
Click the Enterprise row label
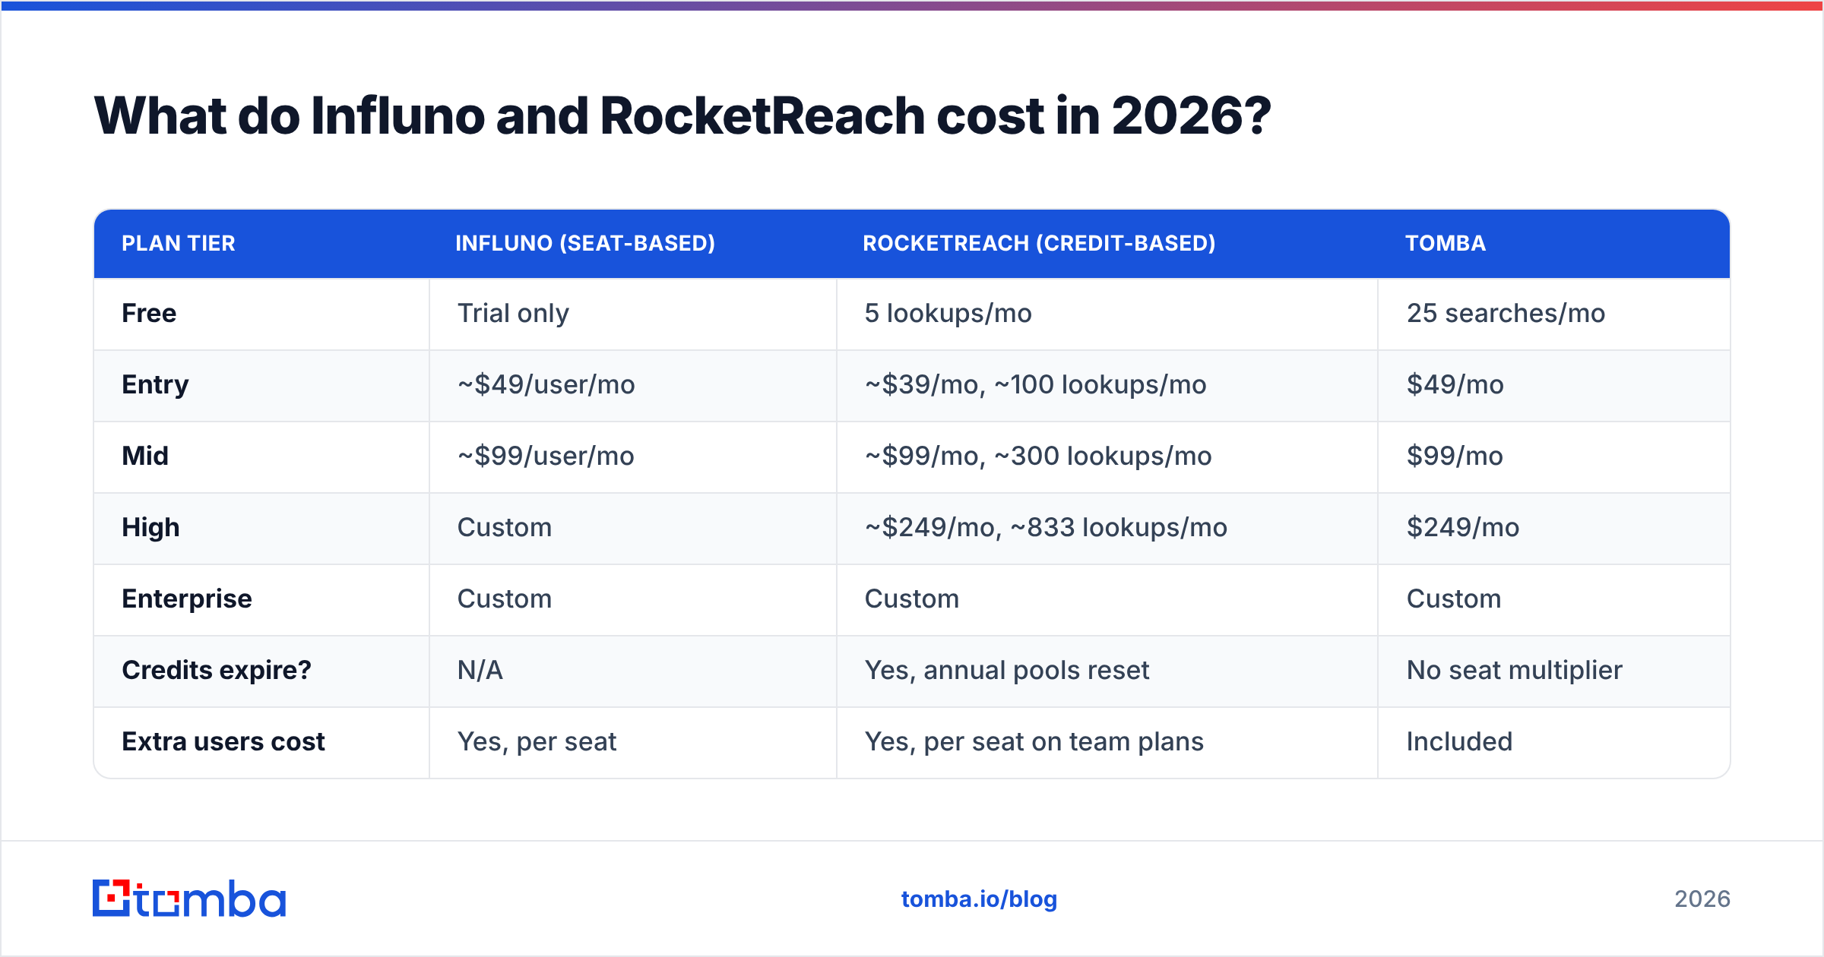click(x=187, y=599)
